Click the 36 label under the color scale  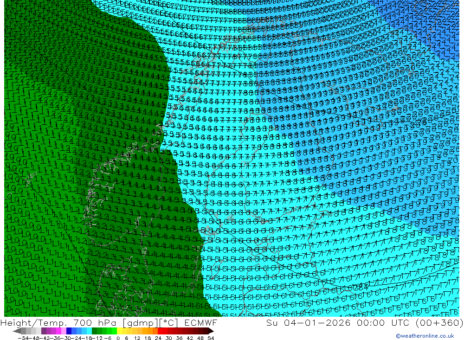click(x=179, y=338)
